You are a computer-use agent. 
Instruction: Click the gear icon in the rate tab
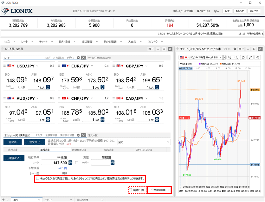pyautogui.click(x=78, y=58)
